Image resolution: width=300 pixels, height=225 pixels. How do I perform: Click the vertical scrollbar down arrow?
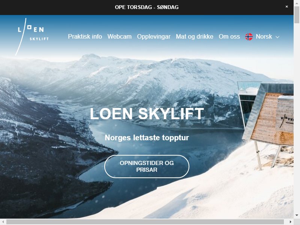coord(297,215)
